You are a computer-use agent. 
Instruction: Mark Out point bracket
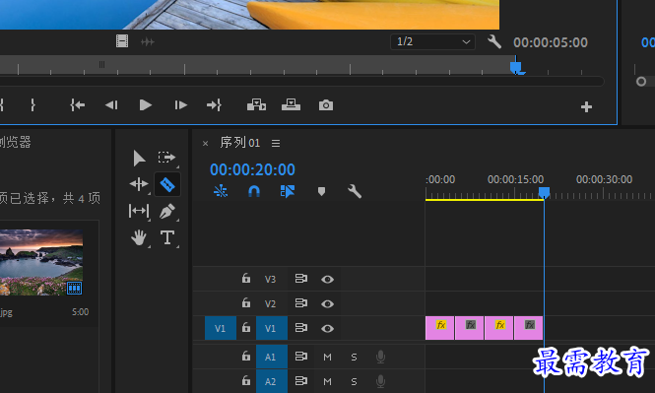[x=33, y=104]
